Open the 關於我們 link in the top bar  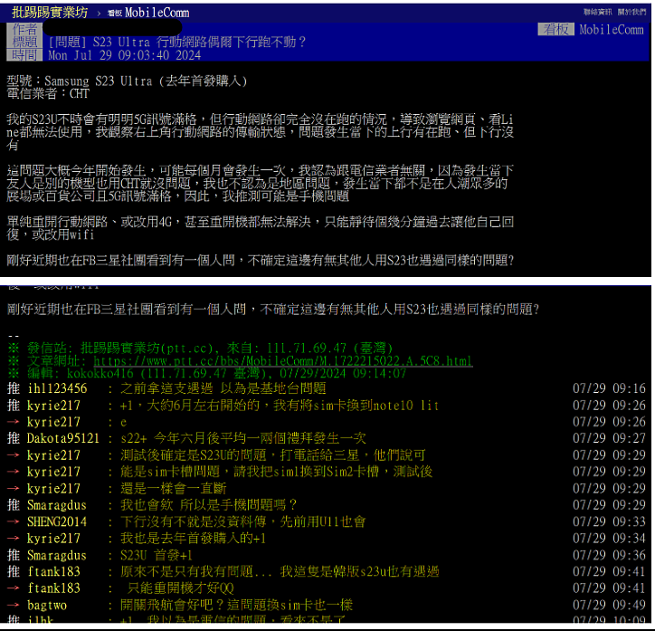click(x=632, y=12)
